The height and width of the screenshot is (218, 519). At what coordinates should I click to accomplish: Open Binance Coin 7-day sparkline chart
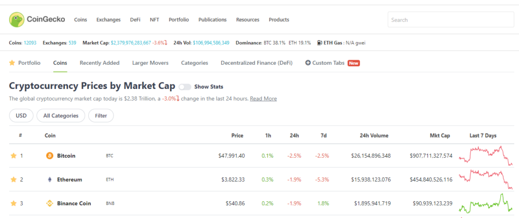point(486,203)
